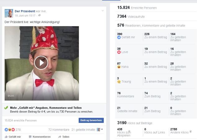Play the live video
This screenshot has height=140, width=197.
click(x=41, y=63)
